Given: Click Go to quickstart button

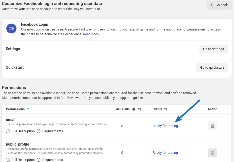Looking at the screenshot, I should (x=212, y=68).
